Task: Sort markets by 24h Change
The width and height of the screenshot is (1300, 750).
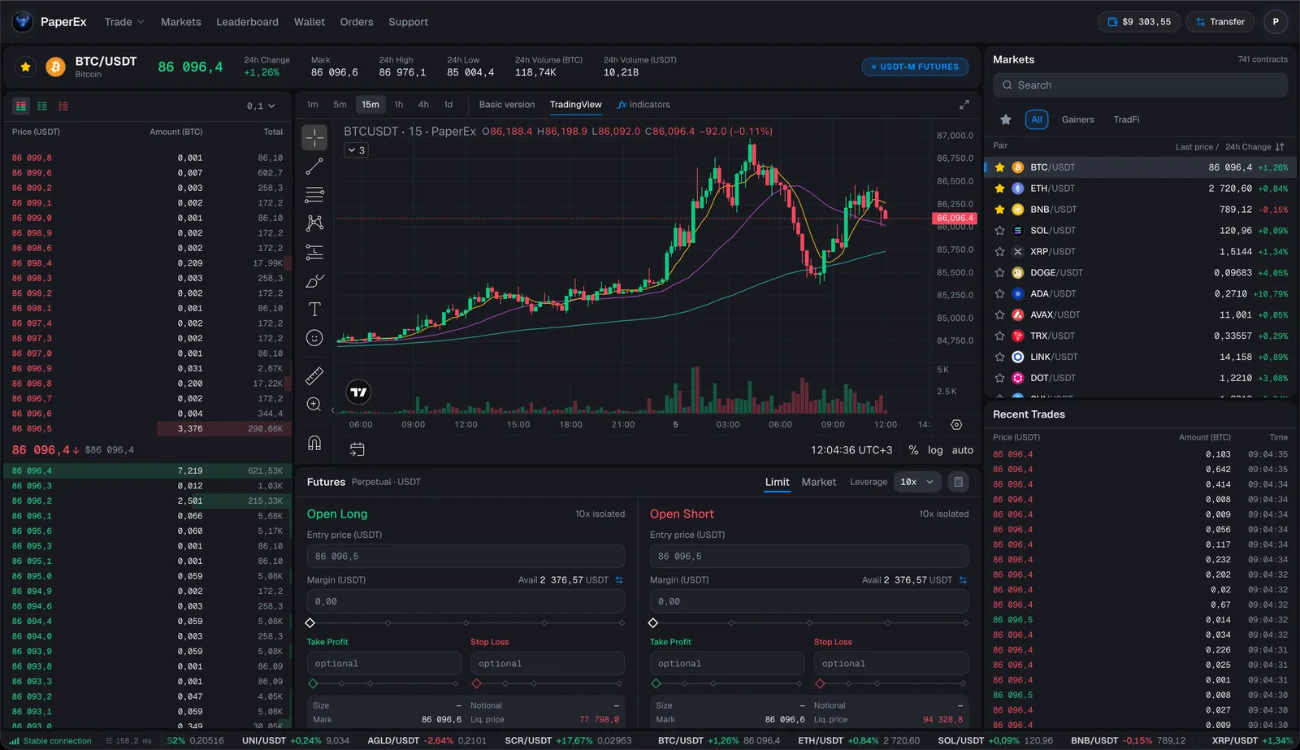Action: click(x=1255, y=147)
